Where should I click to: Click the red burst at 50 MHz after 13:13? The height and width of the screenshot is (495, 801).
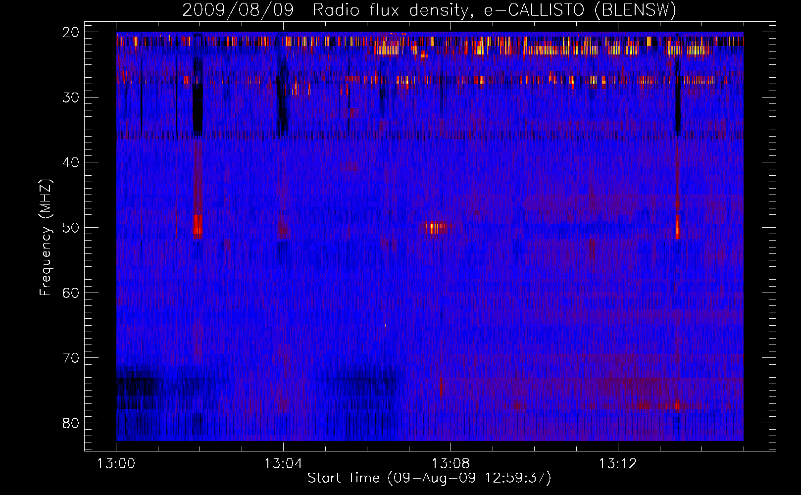678,227
